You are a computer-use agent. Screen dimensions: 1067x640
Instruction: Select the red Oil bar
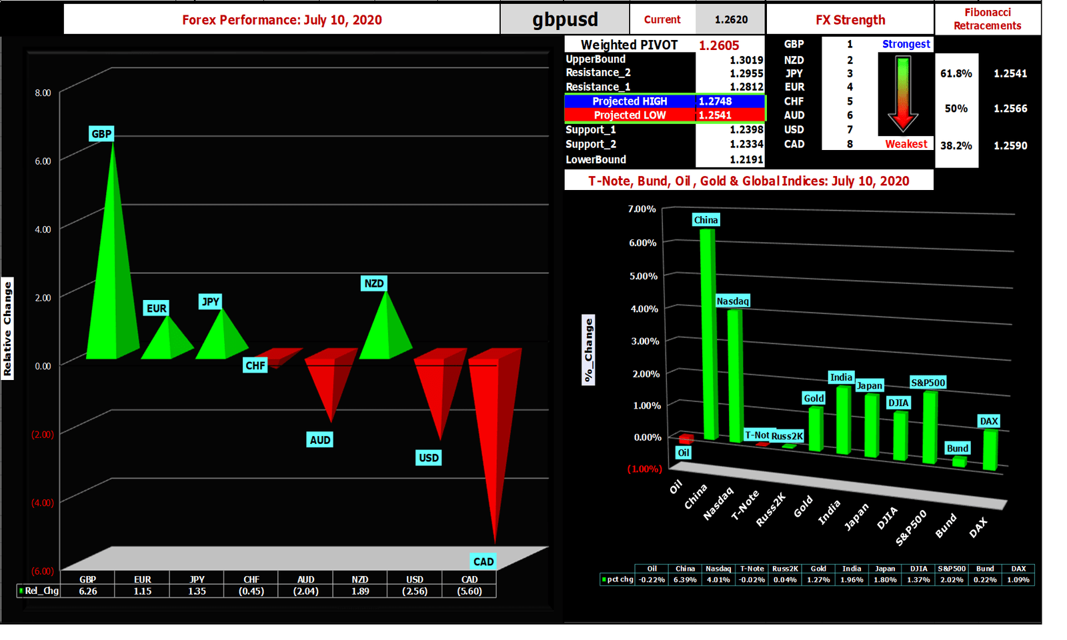[x=686, y=440]
